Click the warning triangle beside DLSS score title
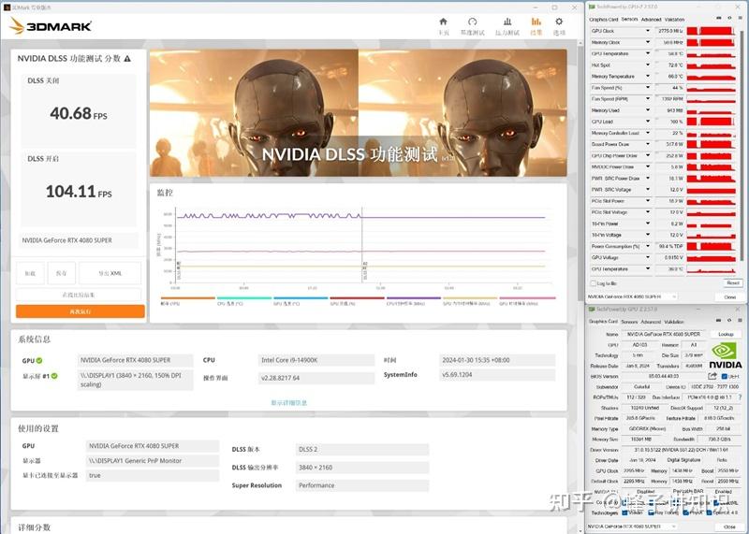749x534 pixels. (x=127, y=59)
